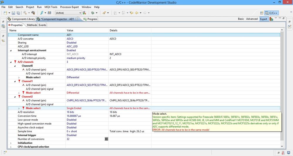Open dropdown arrow next to New icon

(x=9, y=13)
